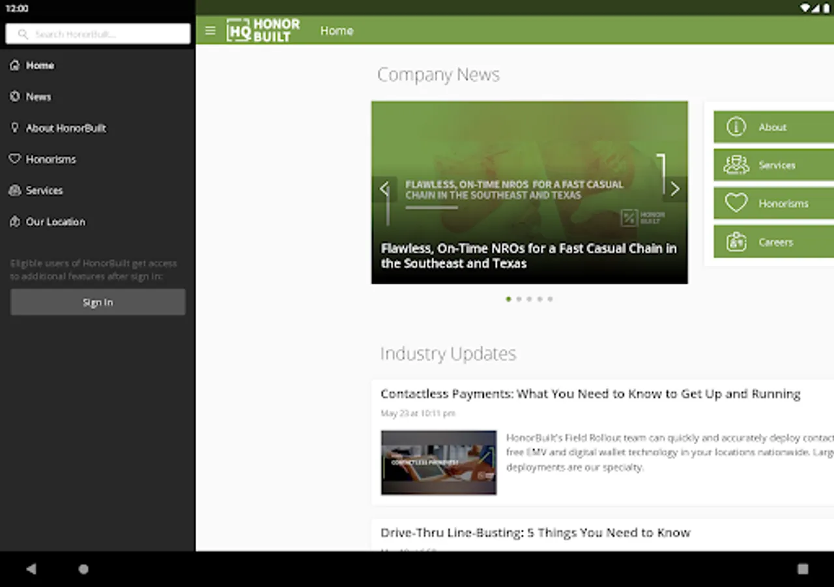834x587 pixels.
Task: Open the Honorisms quick link tile
Action: [774, 203]
